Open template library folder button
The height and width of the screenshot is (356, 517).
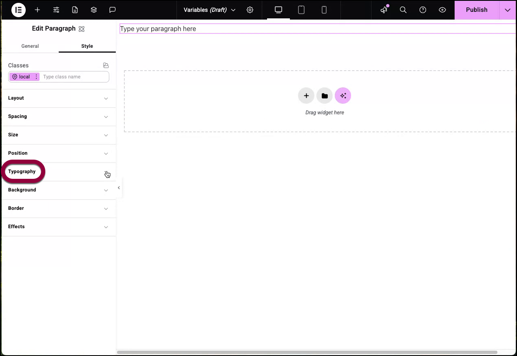click(x=325, y=96)
